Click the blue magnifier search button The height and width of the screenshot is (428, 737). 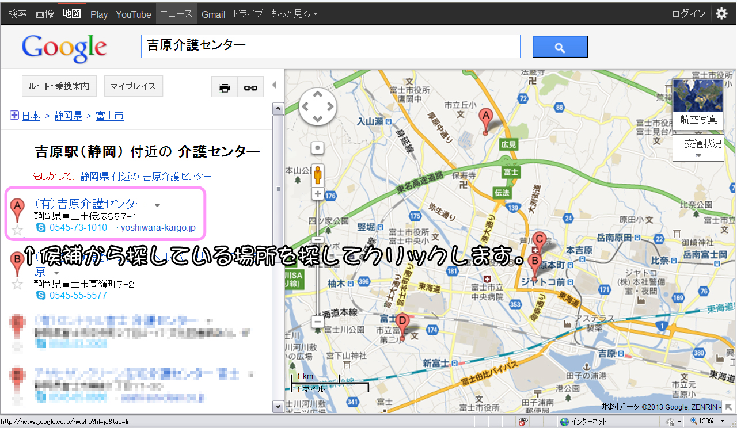pos(560,47)
